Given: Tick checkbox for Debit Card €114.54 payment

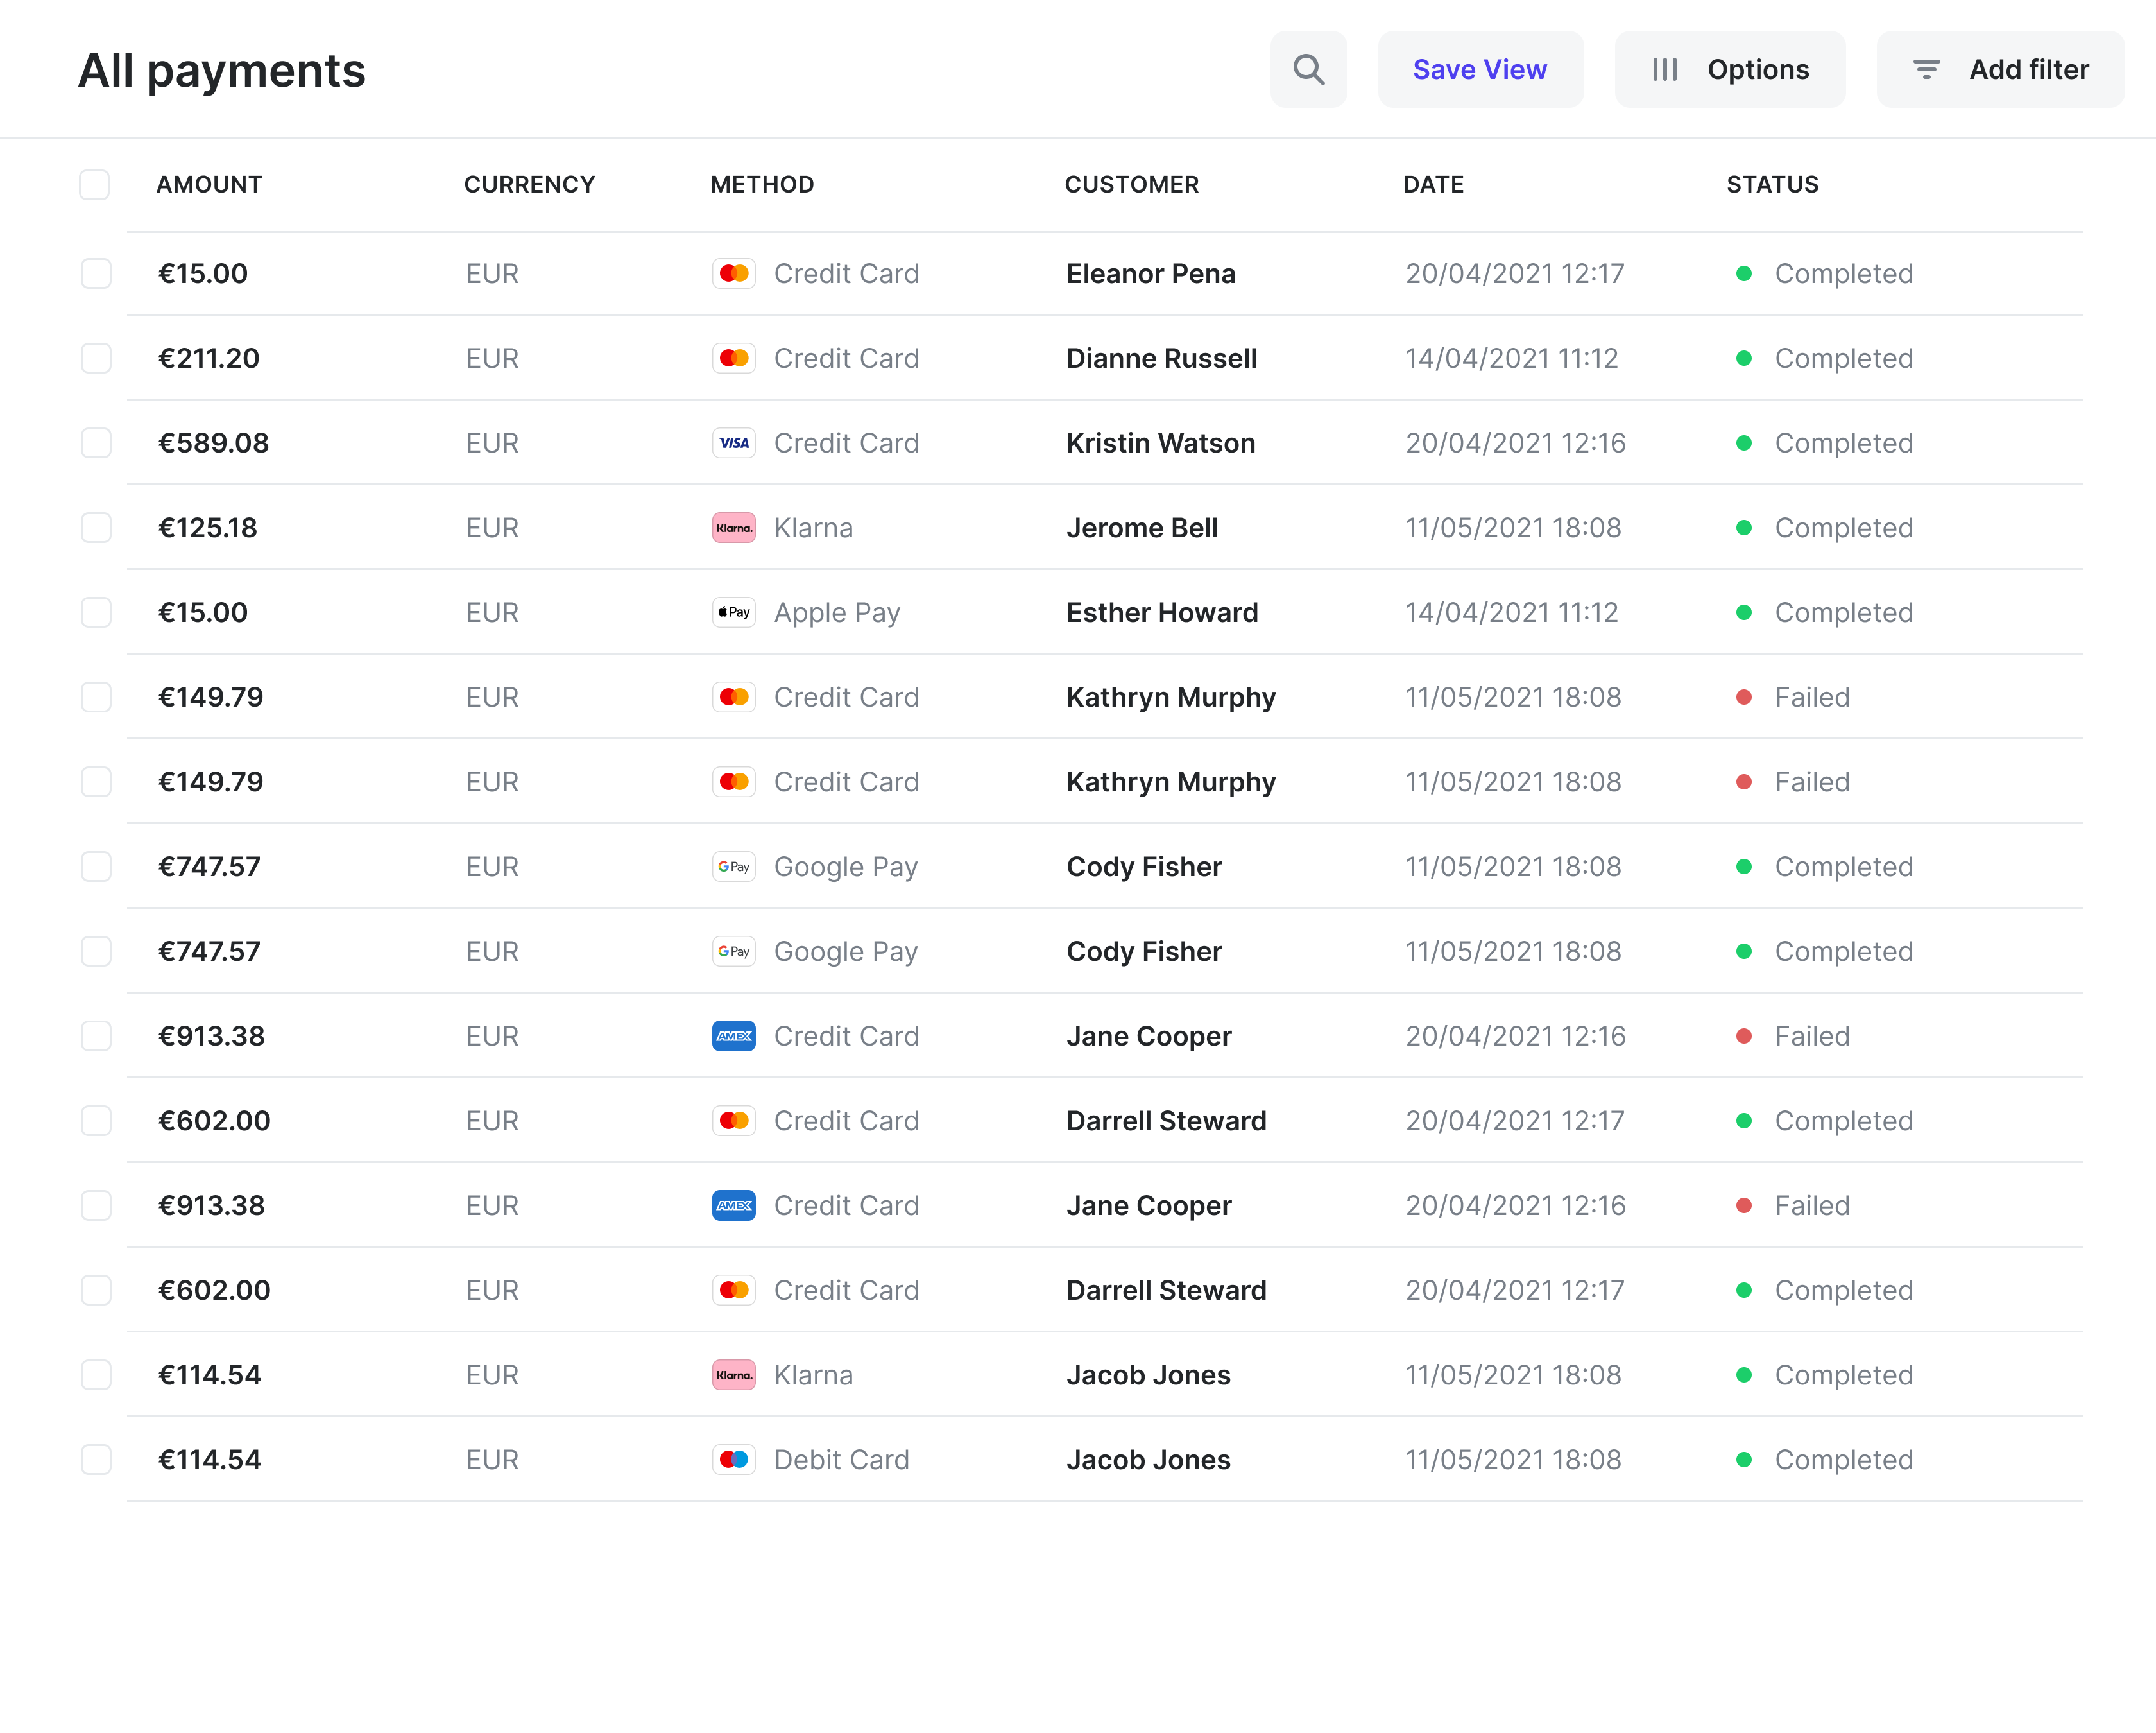Looking at the screenshot, I should (96, 1459).
